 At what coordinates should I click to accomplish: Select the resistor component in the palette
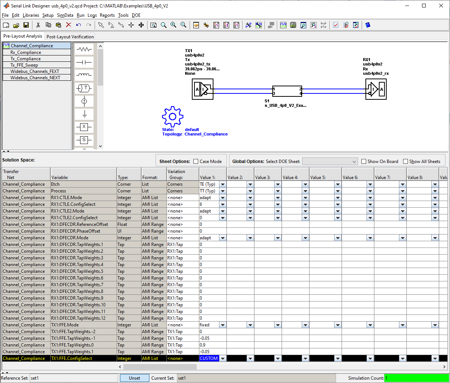[84, 50]
